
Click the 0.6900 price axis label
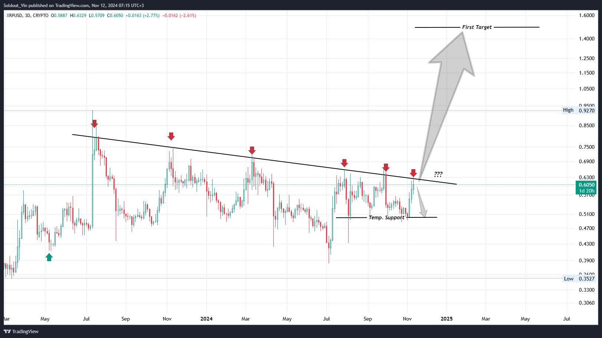coord(587,161)
